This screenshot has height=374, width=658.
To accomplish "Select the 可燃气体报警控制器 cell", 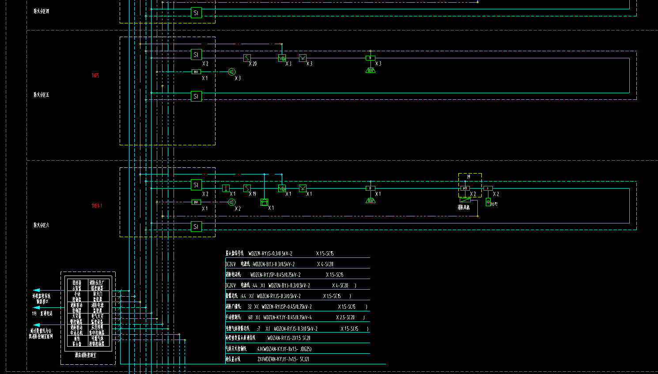I will click(x=98, y=341).
